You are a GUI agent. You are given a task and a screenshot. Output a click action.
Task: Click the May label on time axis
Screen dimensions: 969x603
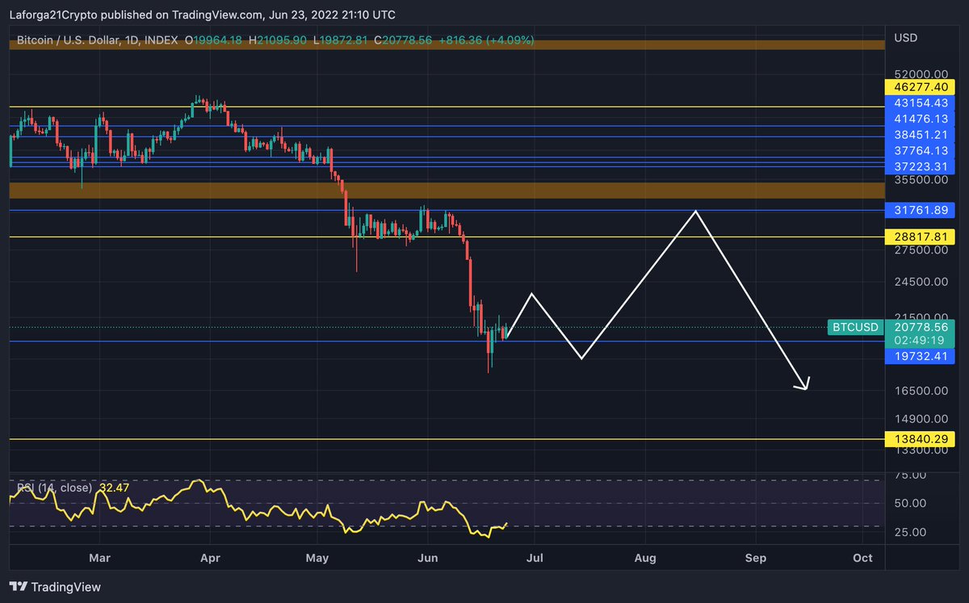coord(319,557)
